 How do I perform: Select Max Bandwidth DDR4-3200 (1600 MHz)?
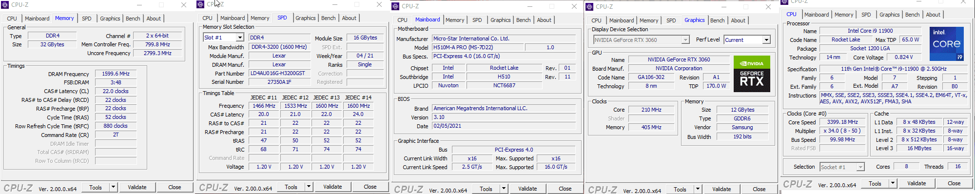coord(279,47)
